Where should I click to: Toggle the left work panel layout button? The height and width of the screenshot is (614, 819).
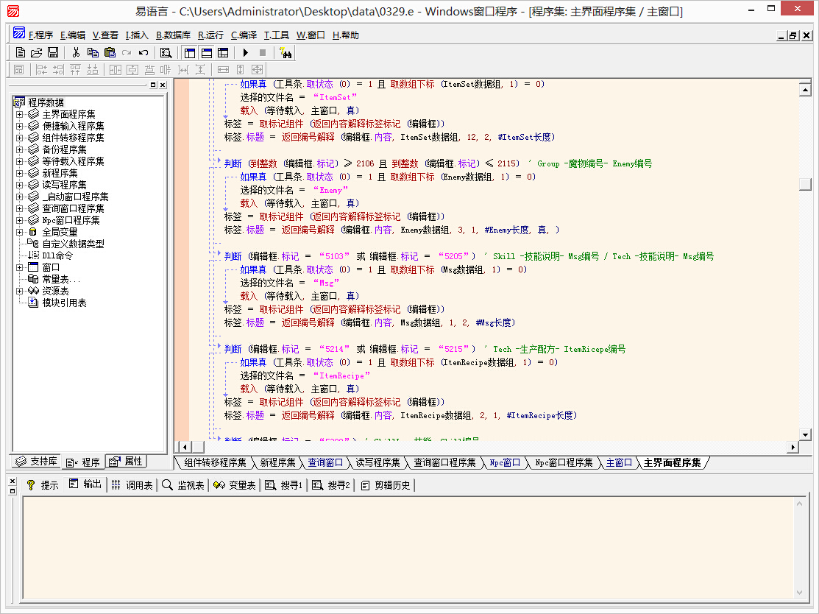[190, 52]
